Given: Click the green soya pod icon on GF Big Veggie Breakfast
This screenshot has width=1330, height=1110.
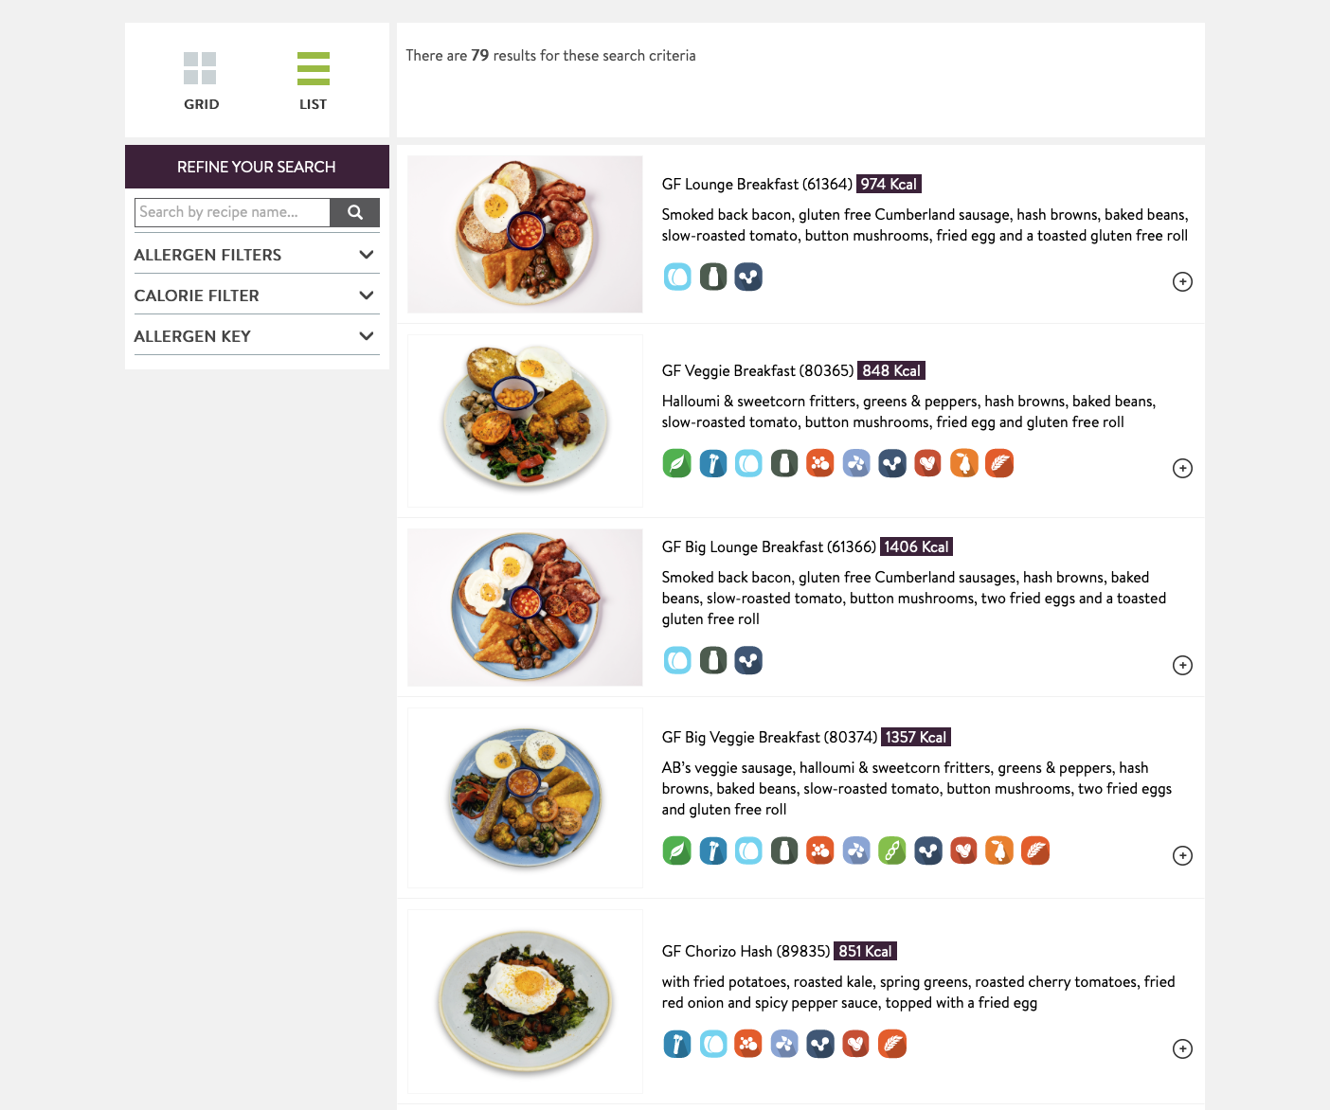Looking at the screenshot, I should click(892, 850).
